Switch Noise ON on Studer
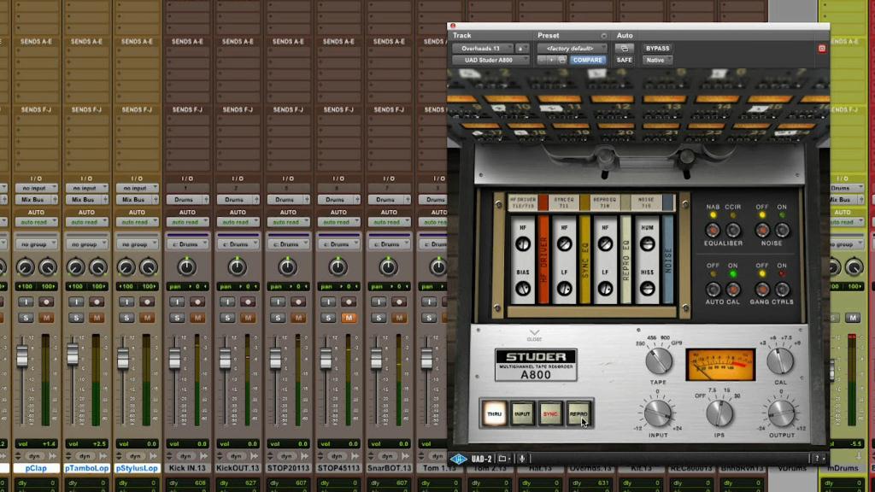Image resolution: width=875 pixels, height=492 pixels. point(783,230)
